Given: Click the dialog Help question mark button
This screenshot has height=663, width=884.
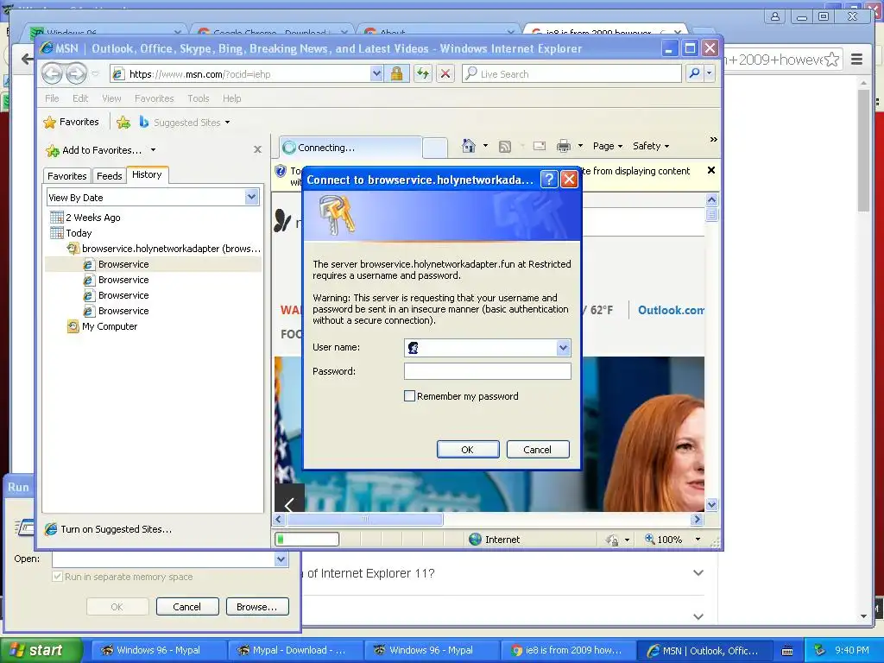Looking at the screenshot, I should [x=548, y=180].
